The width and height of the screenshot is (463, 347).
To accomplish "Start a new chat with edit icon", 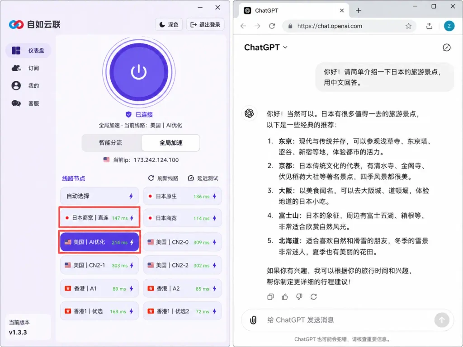I will [446, 47].
